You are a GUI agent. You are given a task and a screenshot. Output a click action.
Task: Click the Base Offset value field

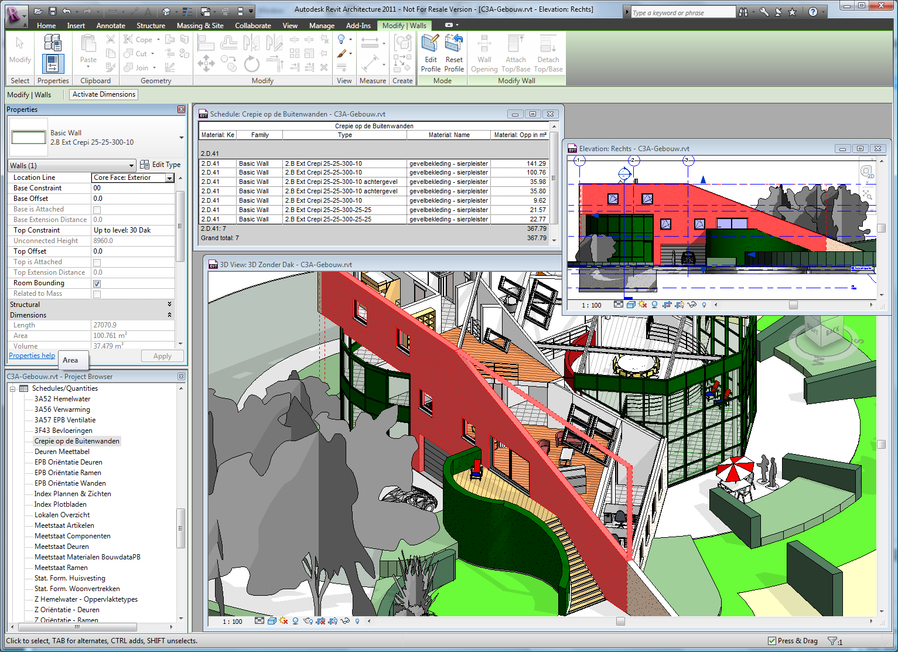pyautogui.click(x=133, y=199)
